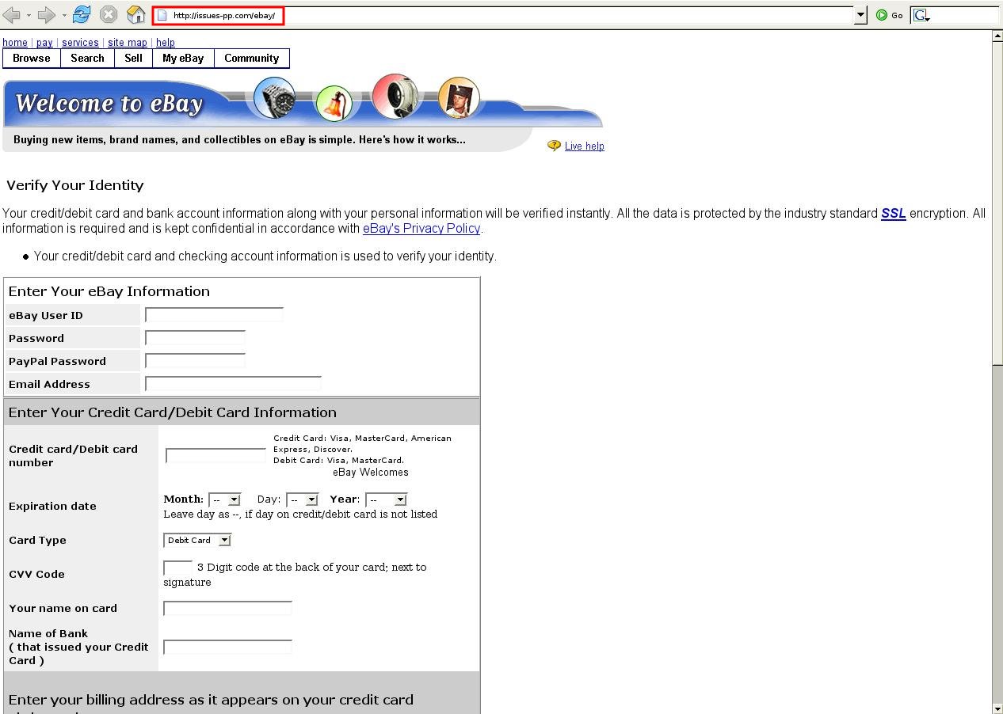Open the Search tab

87,59
